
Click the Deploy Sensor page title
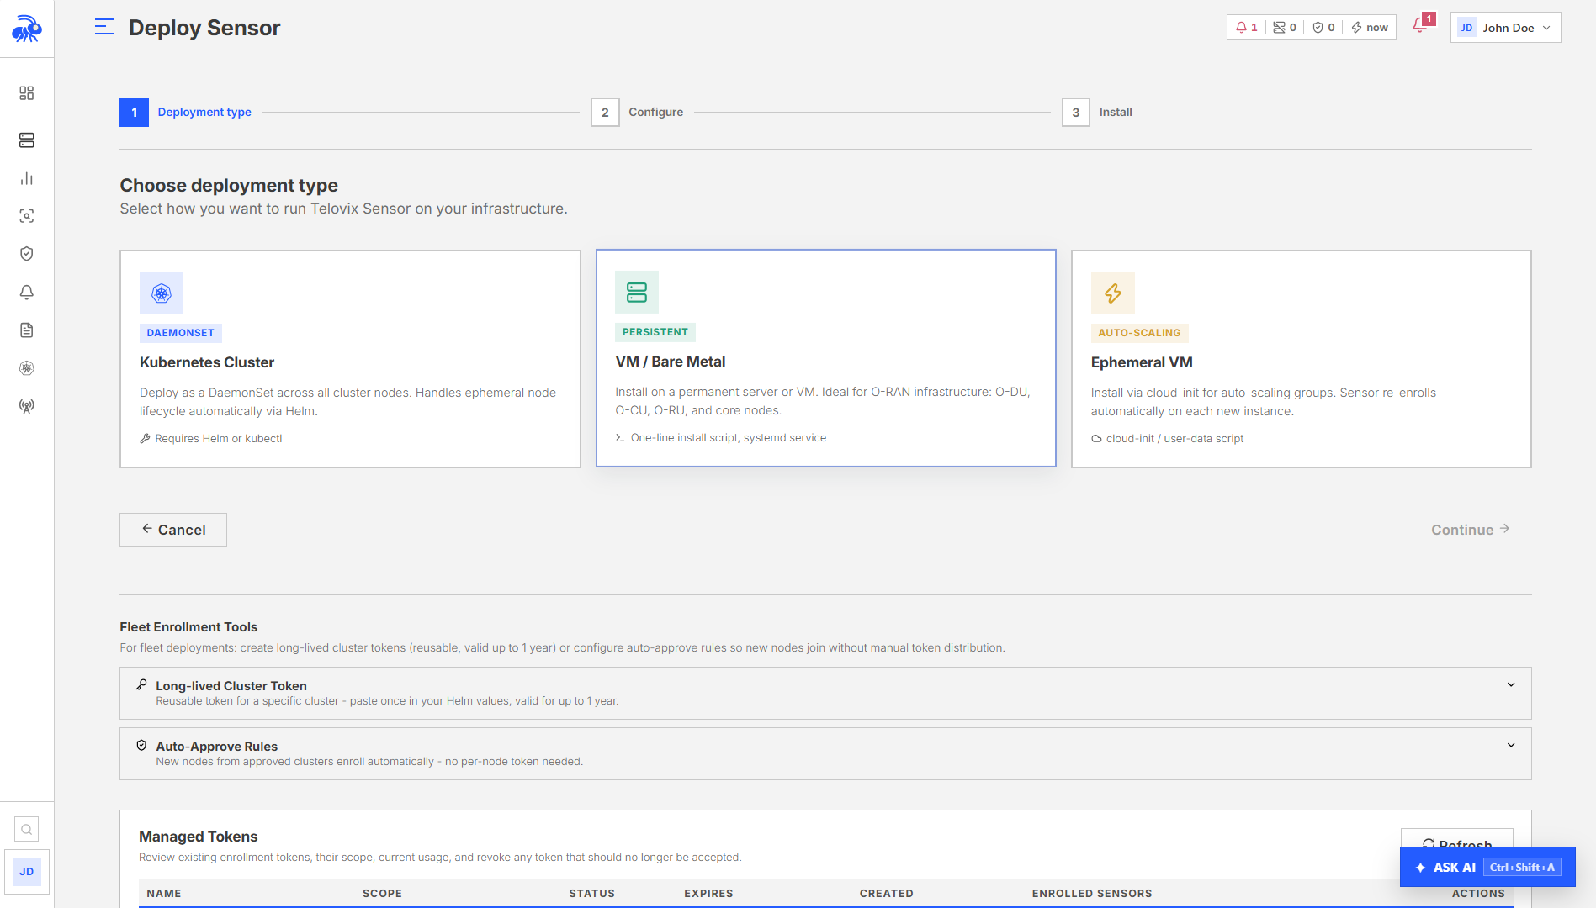(204, 28)
